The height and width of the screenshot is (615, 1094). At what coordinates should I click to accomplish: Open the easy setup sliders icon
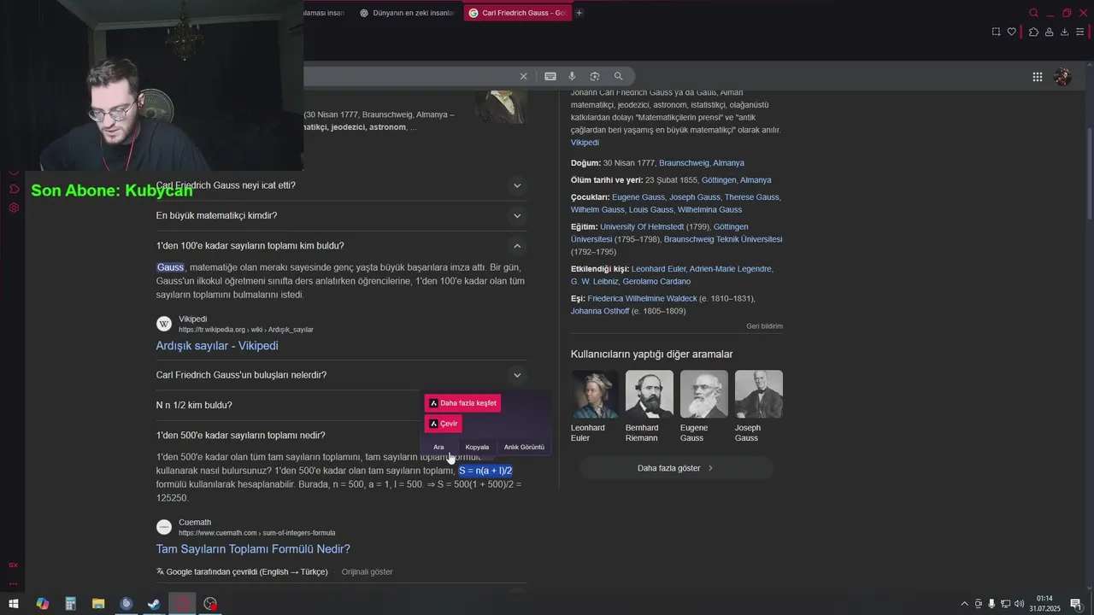1080,32
